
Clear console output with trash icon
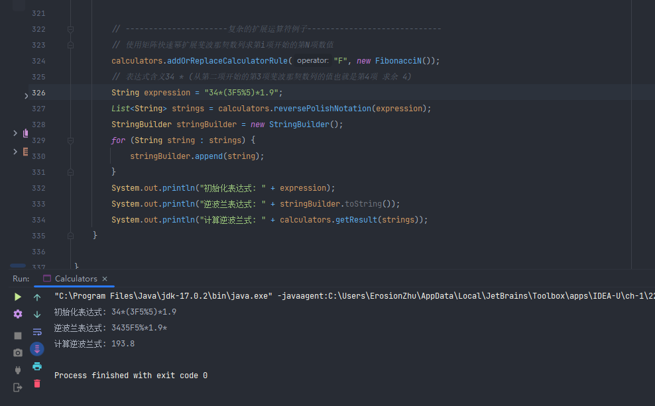[x=37, y=383]
